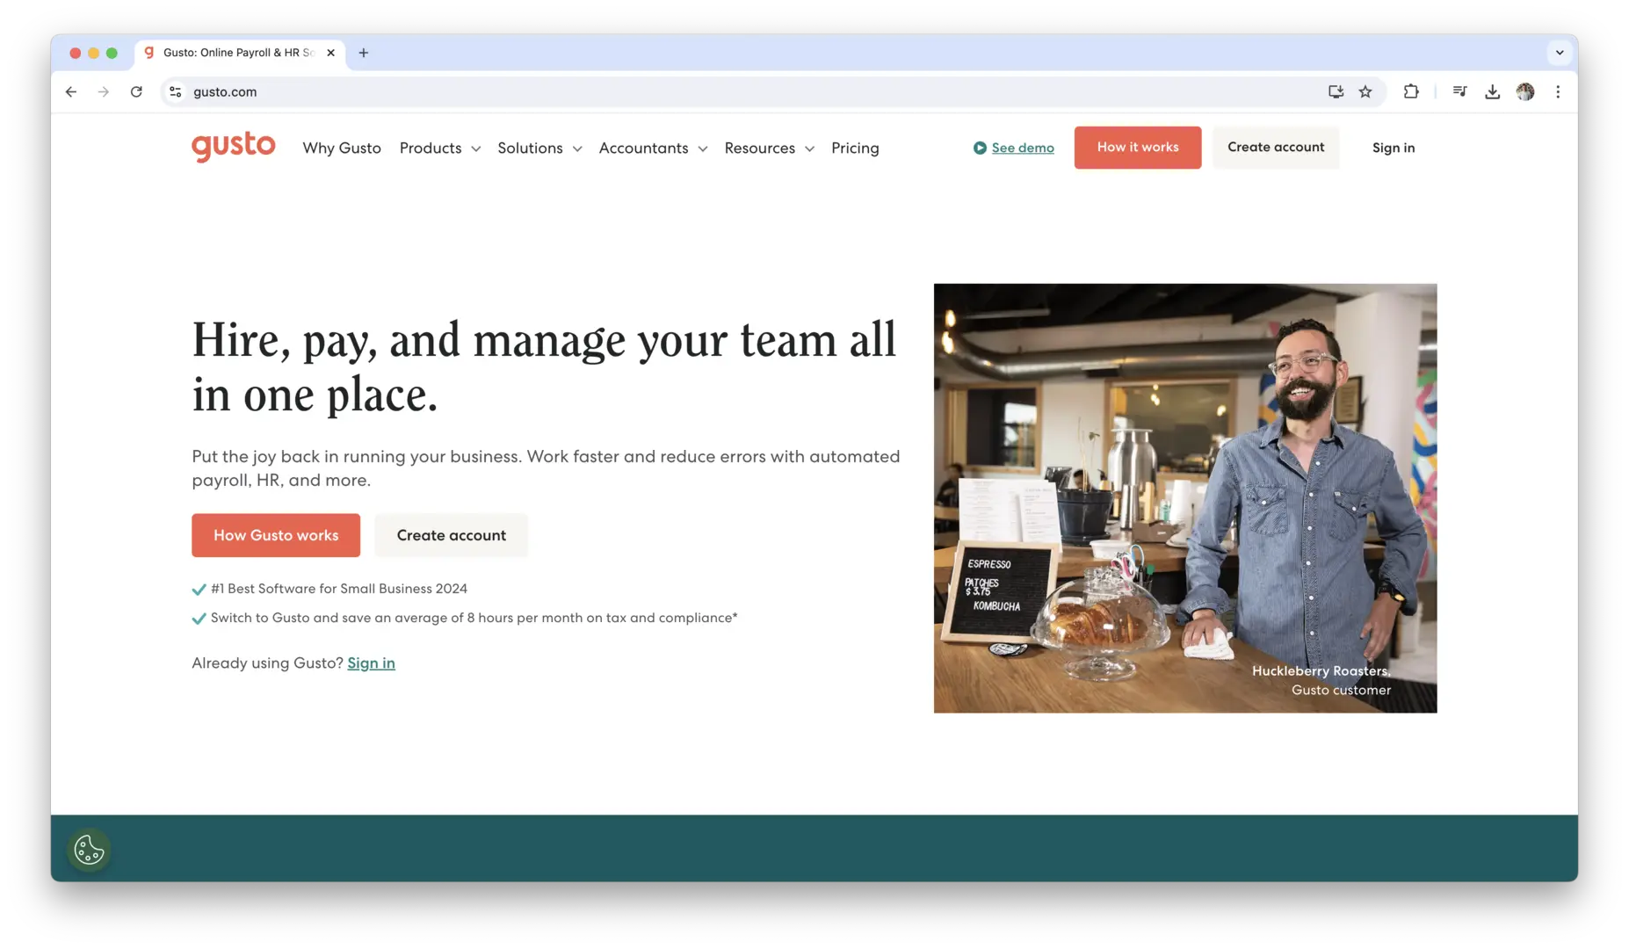Viewport: 1629px width, 949px height.
Task: Click the main headline 'Hire, pay, and manage your team'
Action: click(544, 366)
